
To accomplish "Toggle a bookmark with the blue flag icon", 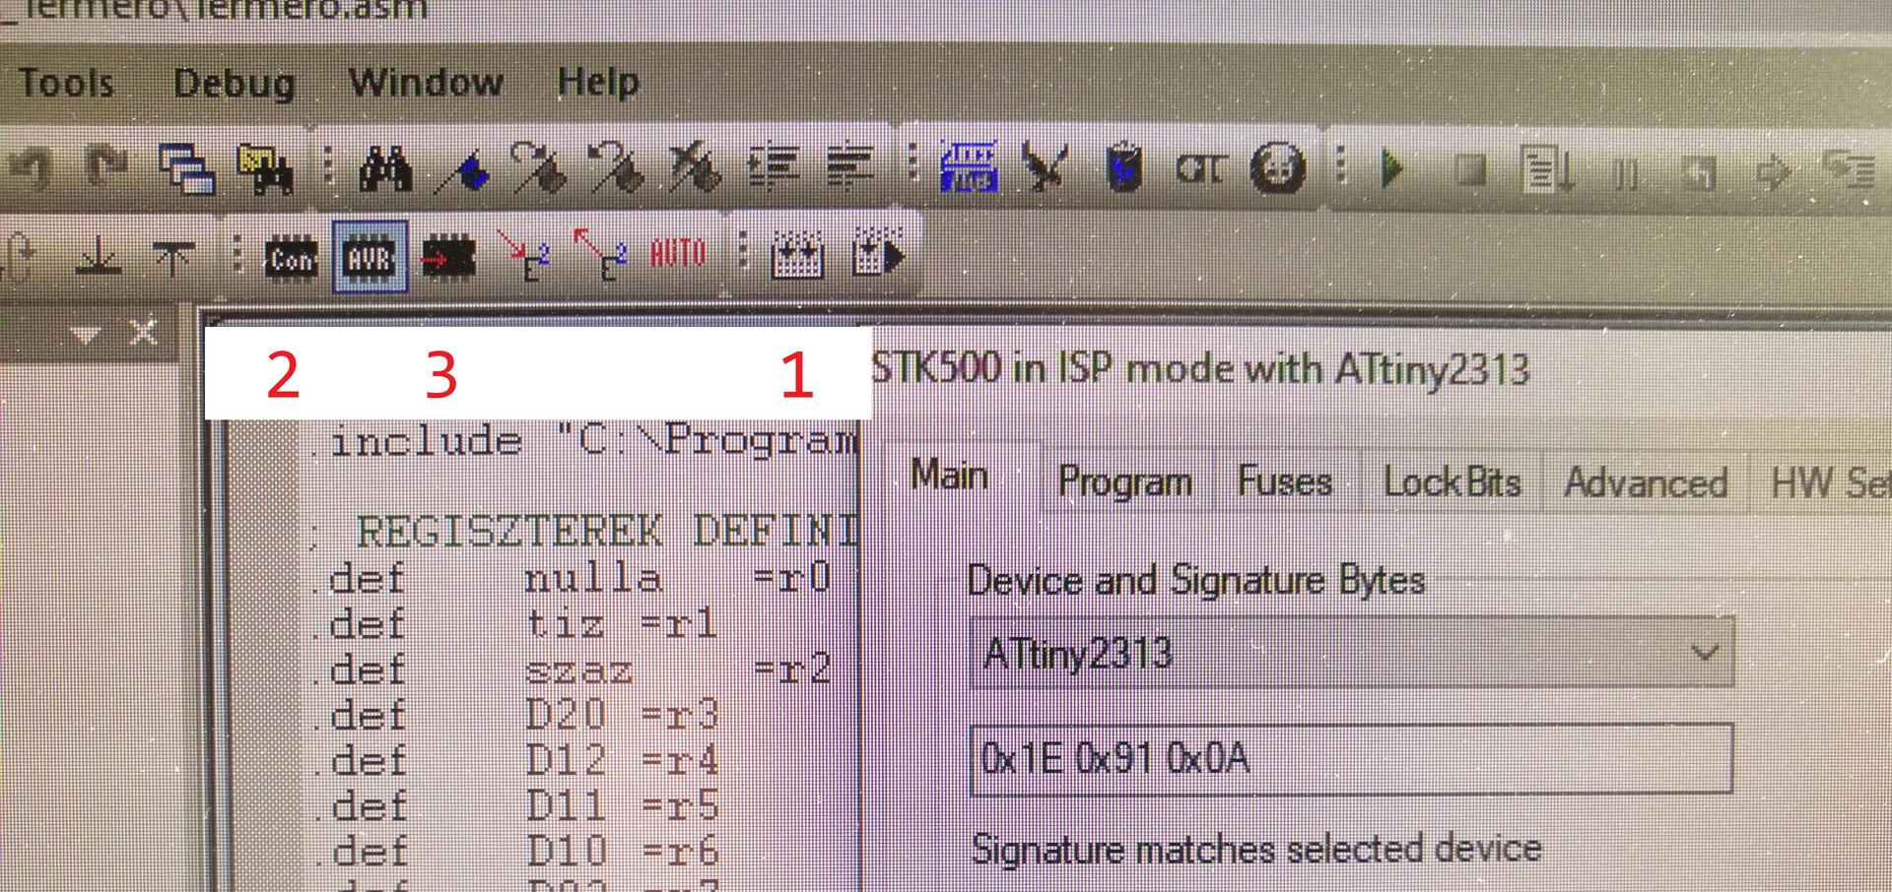I will [463, 170].
